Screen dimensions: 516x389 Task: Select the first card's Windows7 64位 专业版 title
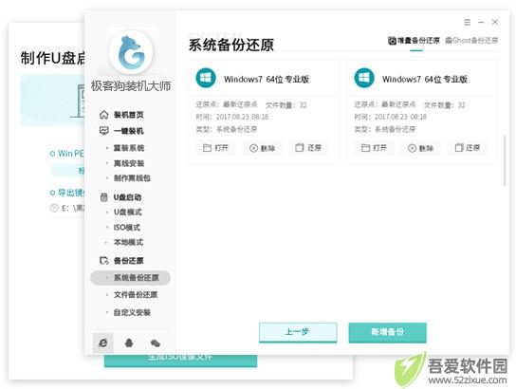coord(267,79)
